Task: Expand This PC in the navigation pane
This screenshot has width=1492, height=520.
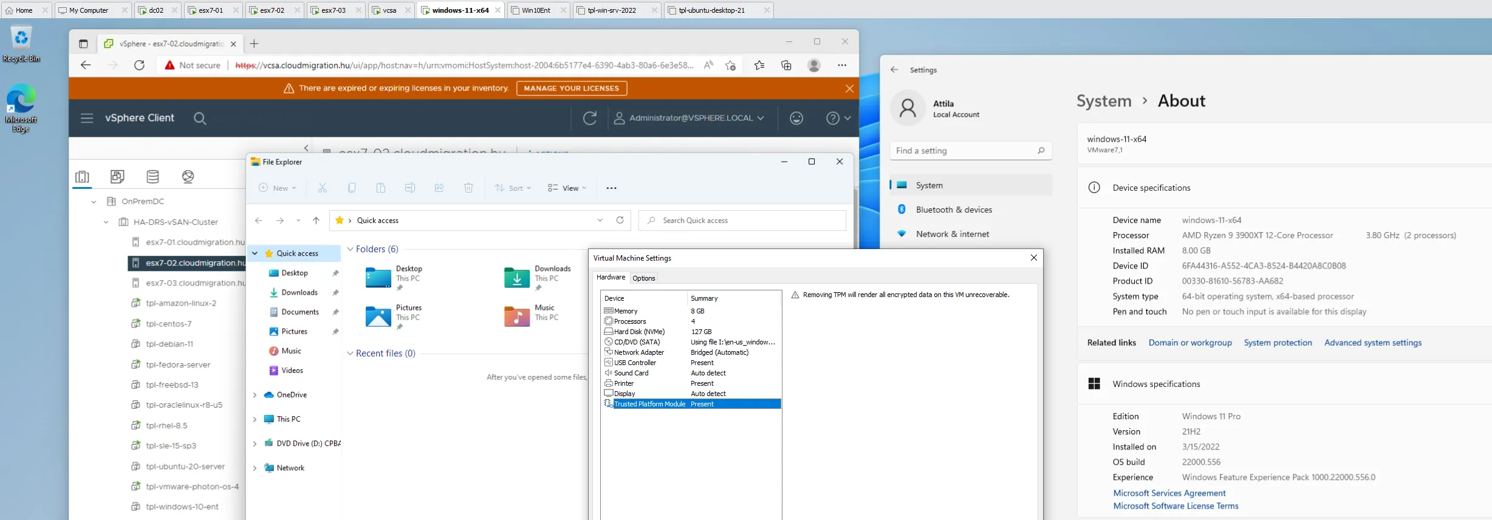Action: (x=255, y=419)
